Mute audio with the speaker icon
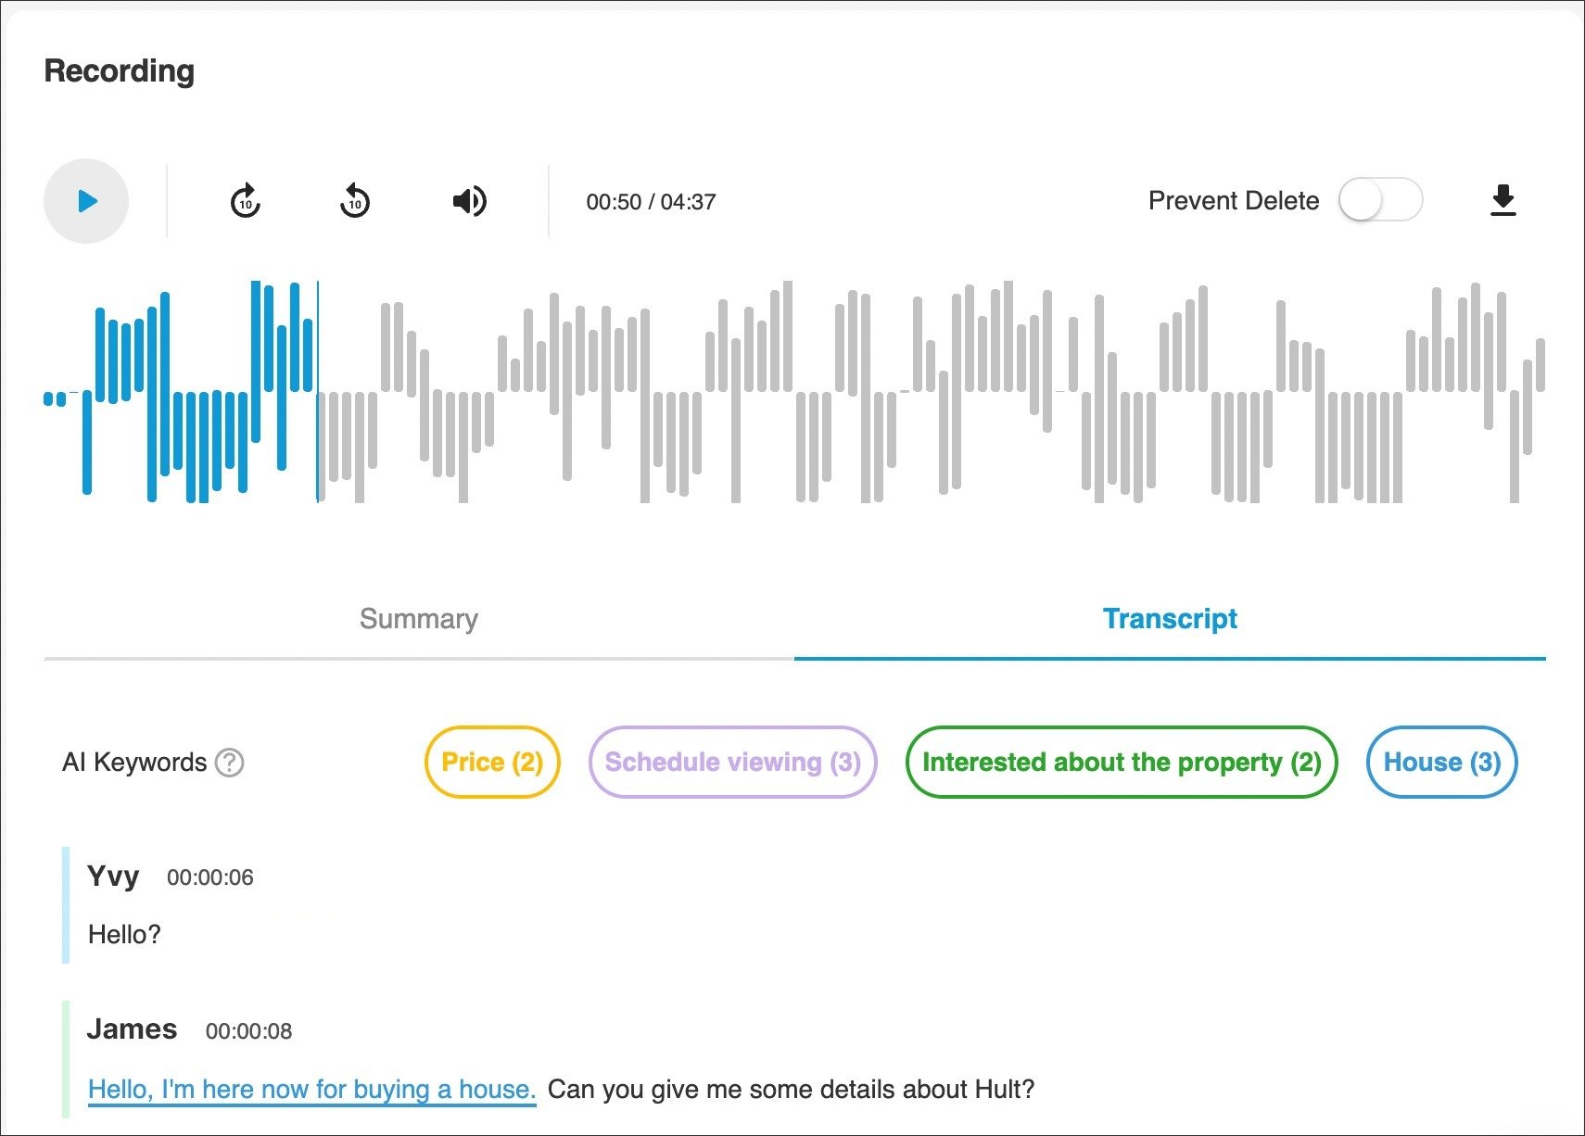The image size is (1585, 1136). (469, 201)
